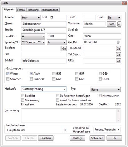Tick the GG8 checkbox

(77, 79)
